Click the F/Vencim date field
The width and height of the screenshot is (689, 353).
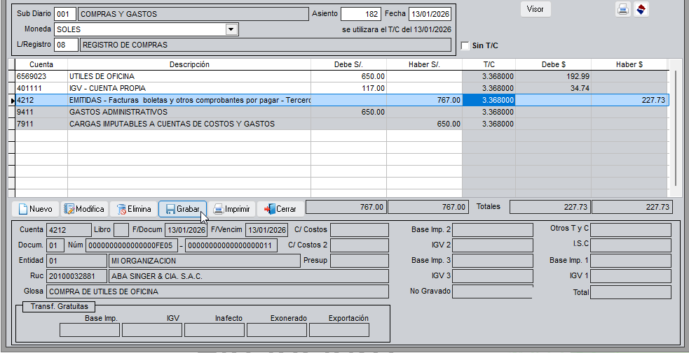coord(267,230)
